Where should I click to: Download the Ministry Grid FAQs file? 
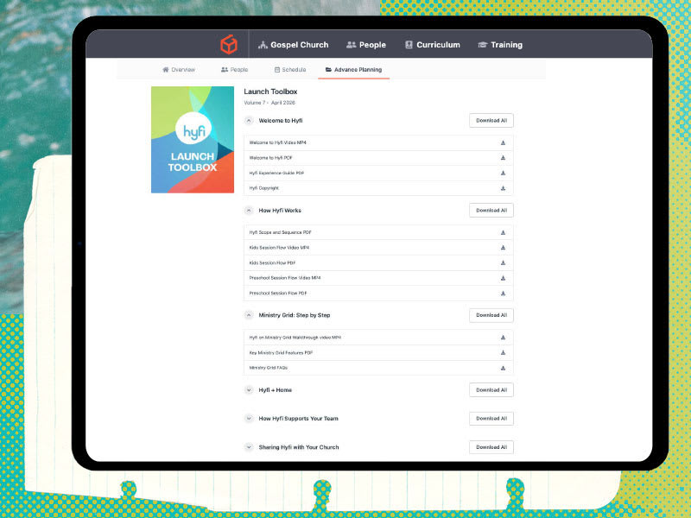click(503, 368)
